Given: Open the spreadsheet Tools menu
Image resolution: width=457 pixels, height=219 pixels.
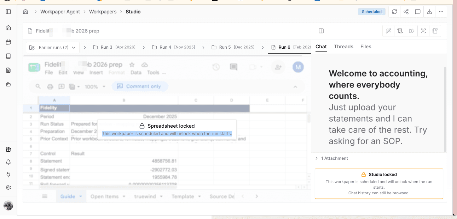Looking at the screenshot, I should [153, 73].
